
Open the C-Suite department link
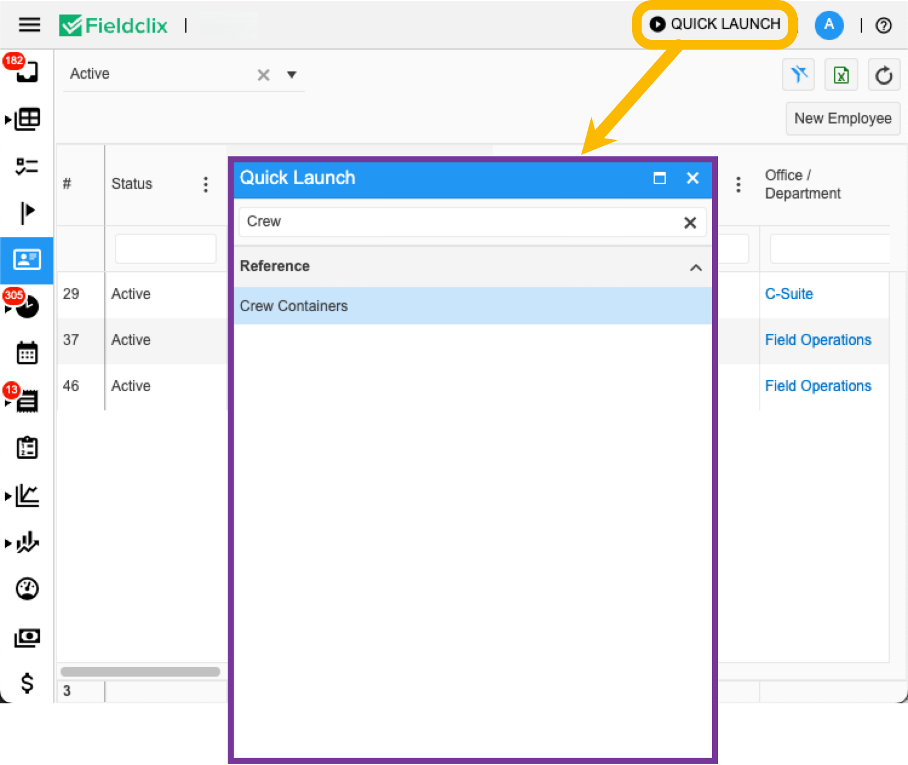[789, 294]
